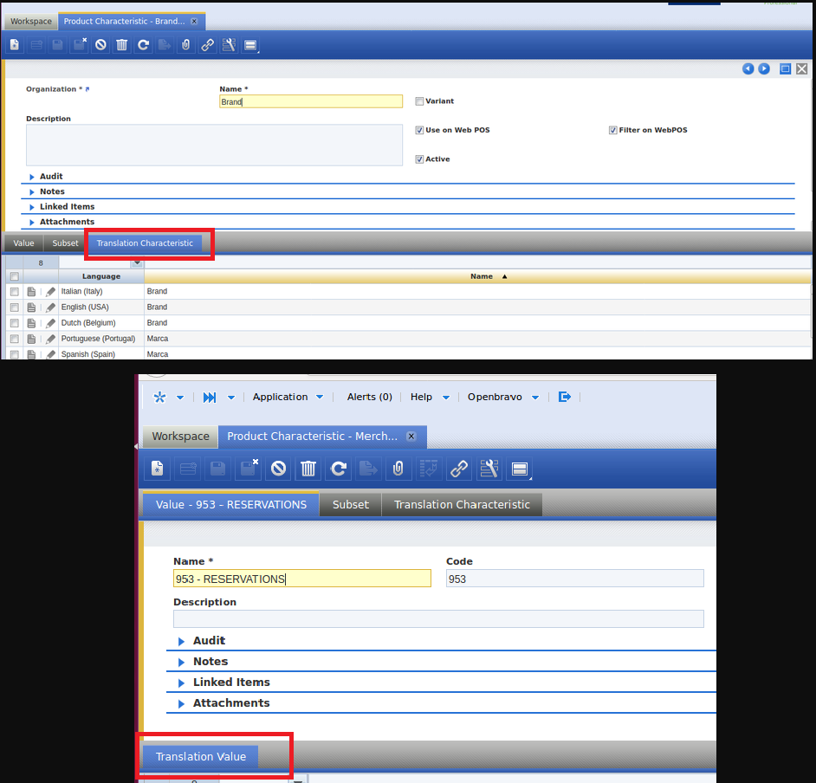Click the paperclip attachment icon in lower toolbar

[x=398, y=469]
